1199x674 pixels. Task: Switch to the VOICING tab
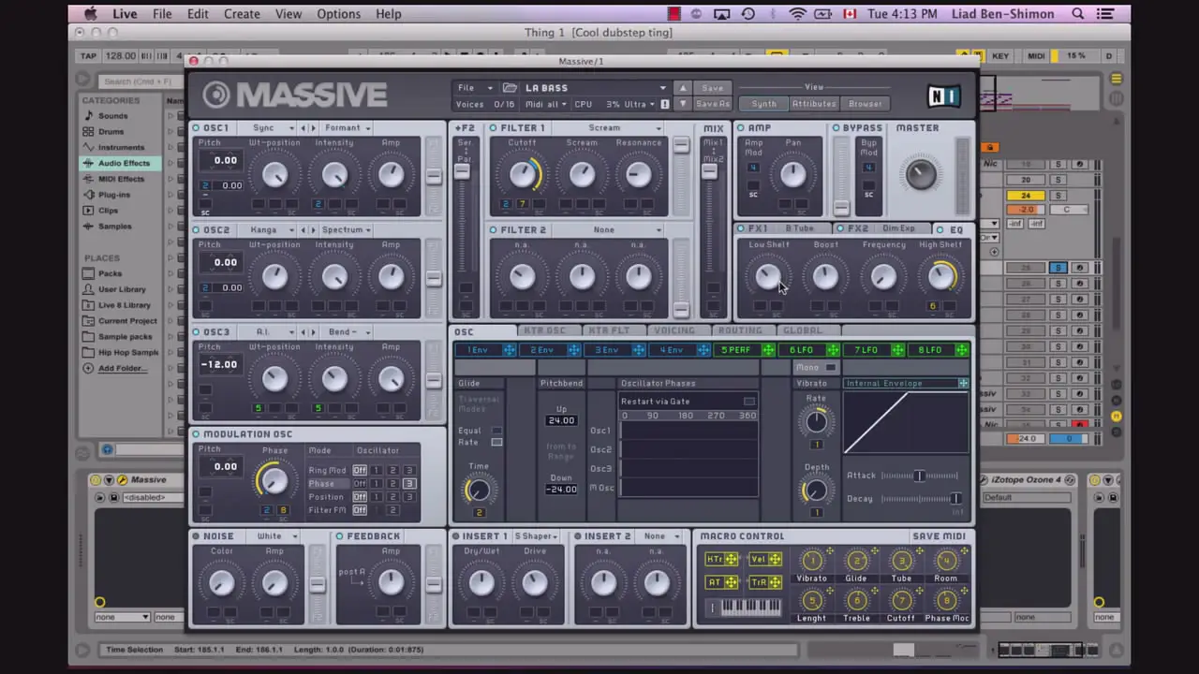[674, 330]
